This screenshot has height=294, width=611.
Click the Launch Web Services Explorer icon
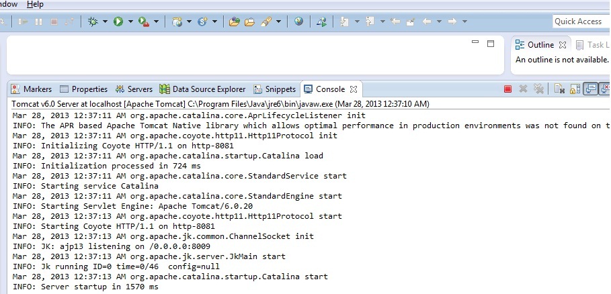pyautogui.click(x=321, y=21)
